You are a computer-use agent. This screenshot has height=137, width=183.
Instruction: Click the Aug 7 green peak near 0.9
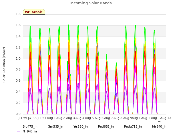click(116, 63)
